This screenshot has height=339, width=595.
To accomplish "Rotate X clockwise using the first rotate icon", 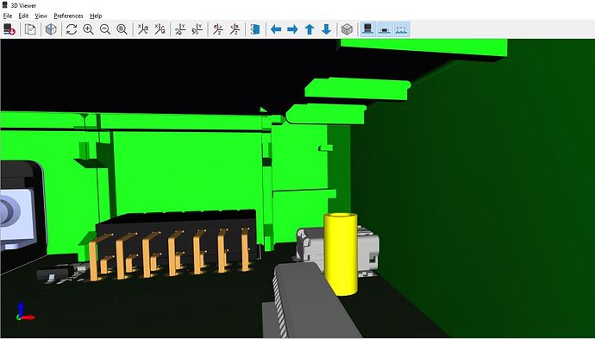I will tap(142, 29).
